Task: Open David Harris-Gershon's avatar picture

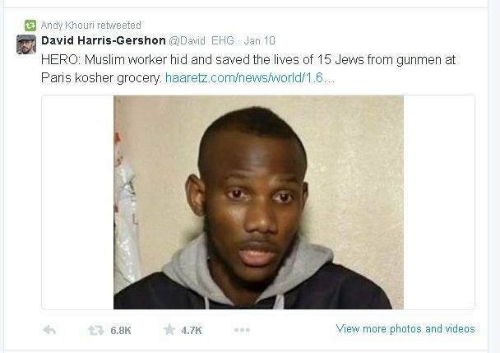Action: (26, 44)
